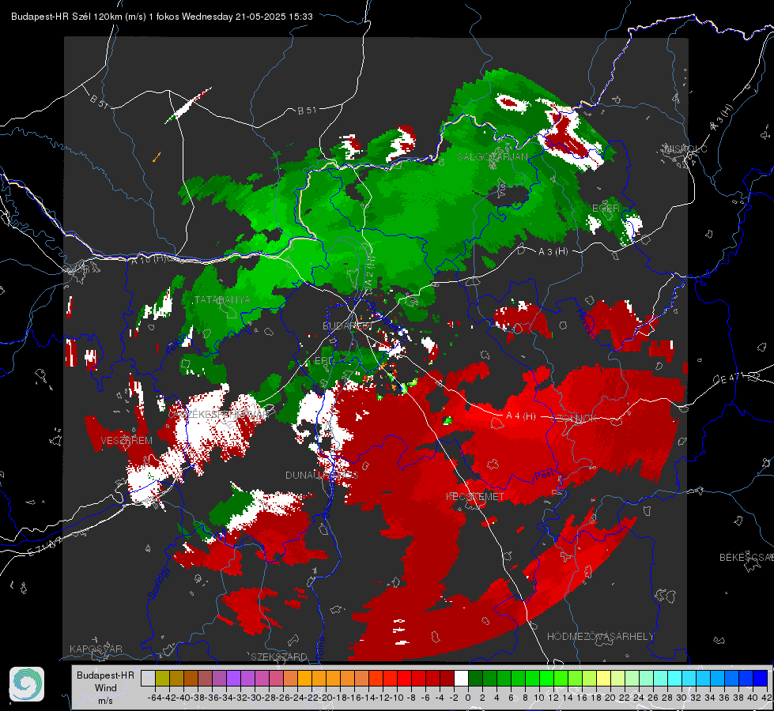Click the MISKOLC city label
774x711 pixels.
[685, 149]
